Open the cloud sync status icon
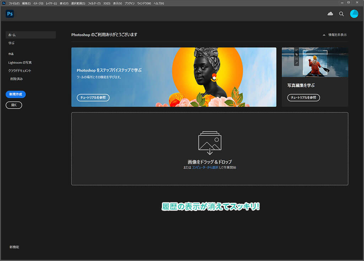The image size is (364, 261). click(330, 14)
